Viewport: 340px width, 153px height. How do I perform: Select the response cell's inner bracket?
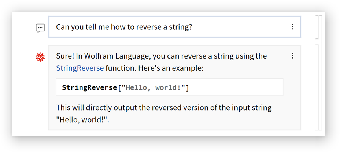tap(317, 87)
